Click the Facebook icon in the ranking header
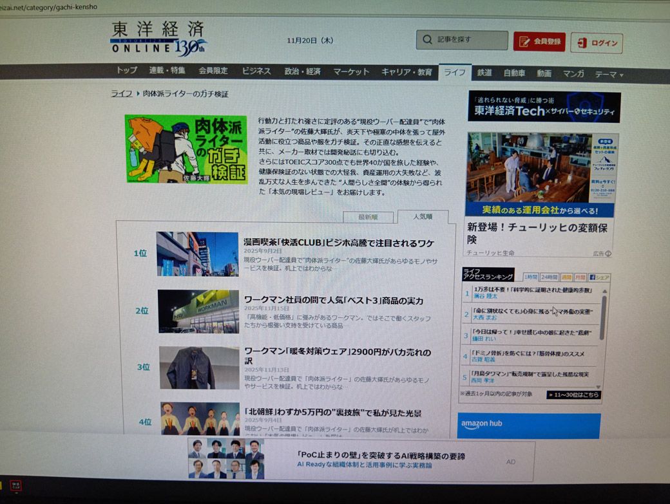 pos(593,276)
